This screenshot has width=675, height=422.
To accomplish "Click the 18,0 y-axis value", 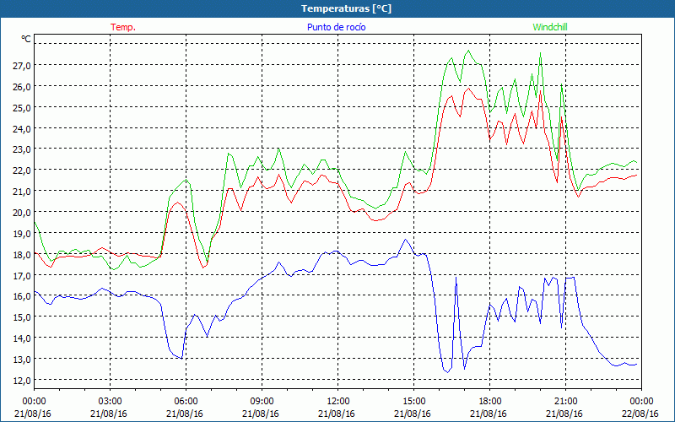I will tap(21, 255).
